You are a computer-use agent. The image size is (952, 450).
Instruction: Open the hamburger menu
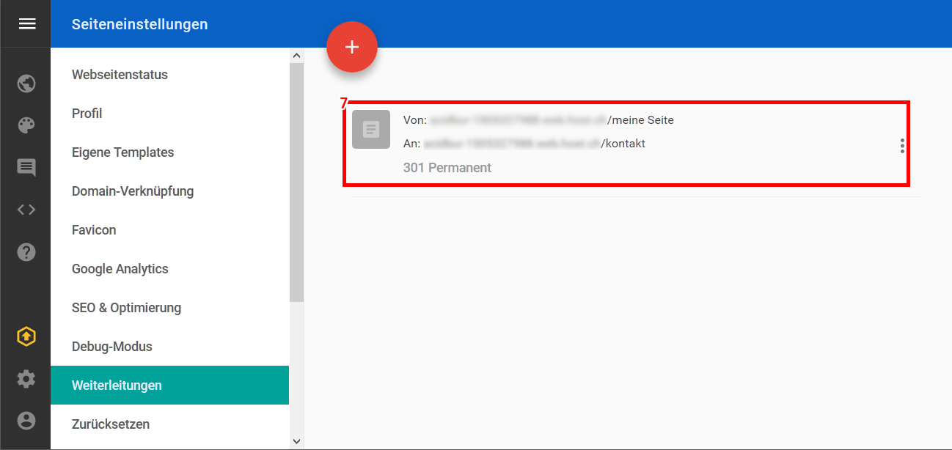pos(26,24)
